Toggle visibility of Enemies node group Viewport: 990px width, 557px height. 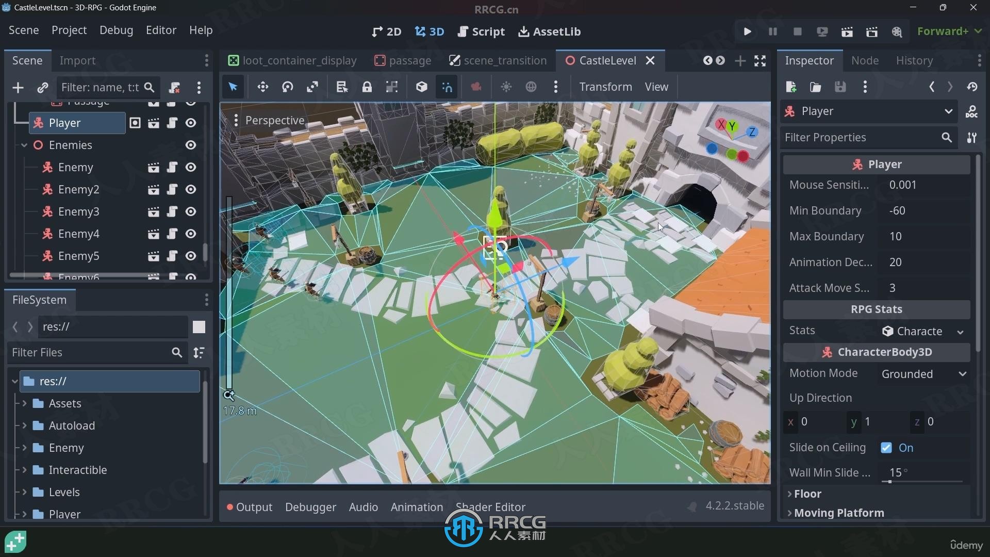[x=191, y=145]
